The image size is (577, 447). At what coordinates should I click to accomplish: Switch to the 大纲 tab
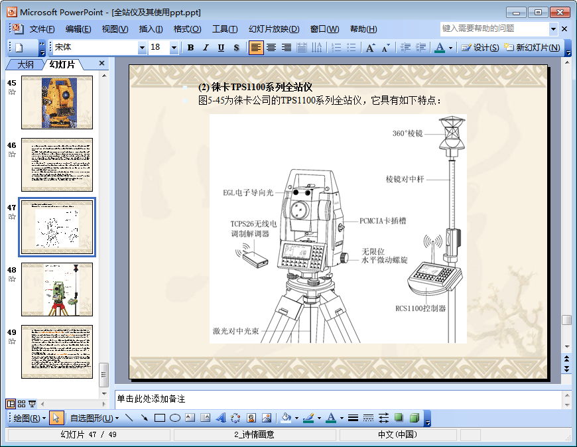[25, 64]
